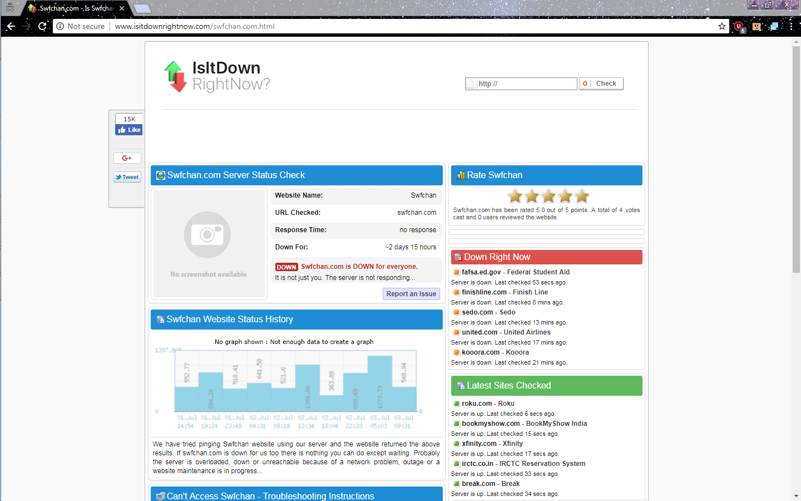This screenshot has width=801, height=501.
Task: Click the Swfchan Website Status History header
Action: point(296,320)
